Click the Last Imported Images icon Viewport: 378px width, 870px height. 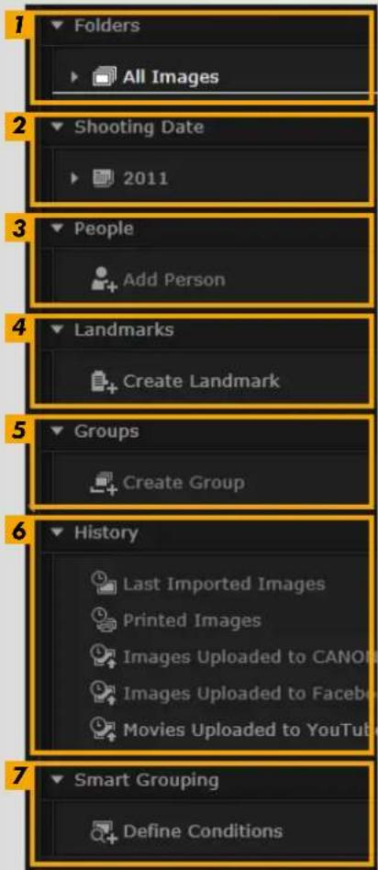(104, 584)
